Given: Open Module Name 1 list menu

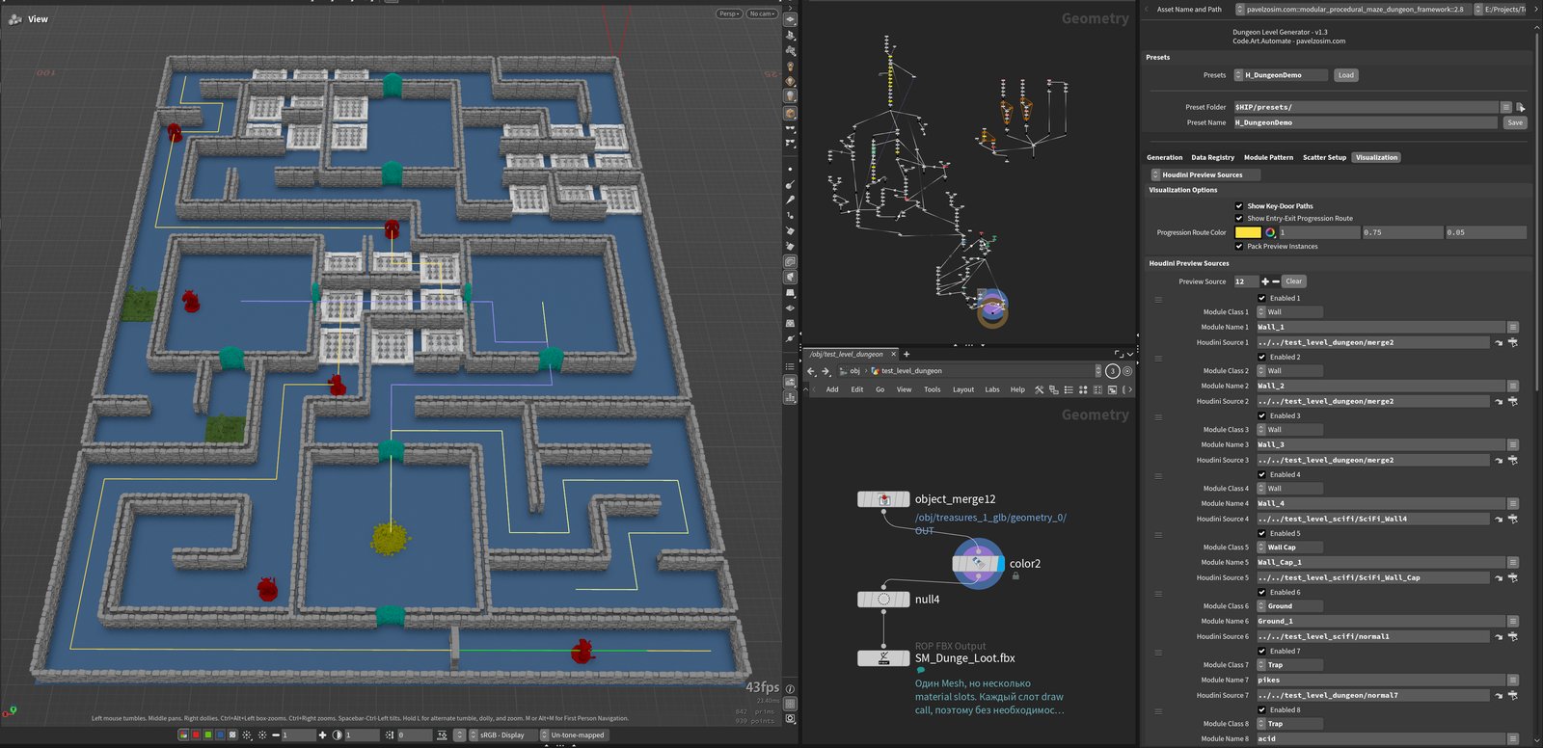Looking at the screenshot, I should point(1513,327).
